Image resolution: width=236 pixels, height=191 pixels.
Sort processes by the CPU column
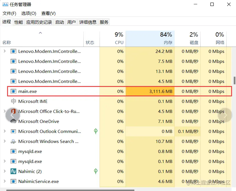113,39
